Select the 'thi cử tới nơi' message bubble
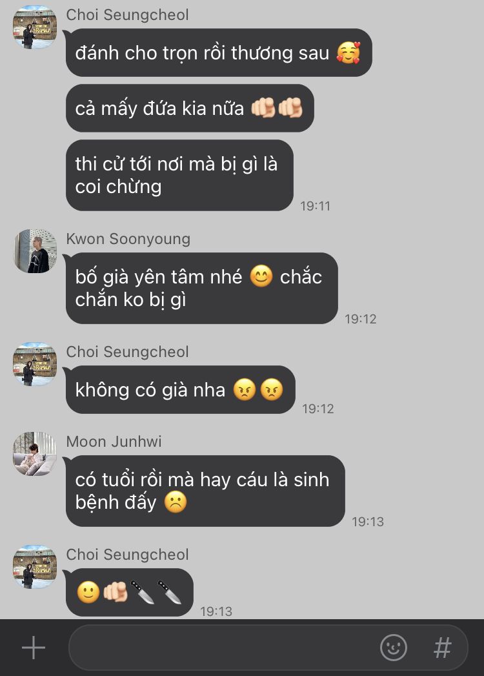 pos(179,175)
